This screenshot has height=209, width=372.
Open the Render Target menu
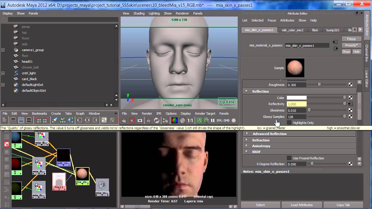(x=205, y=113)
